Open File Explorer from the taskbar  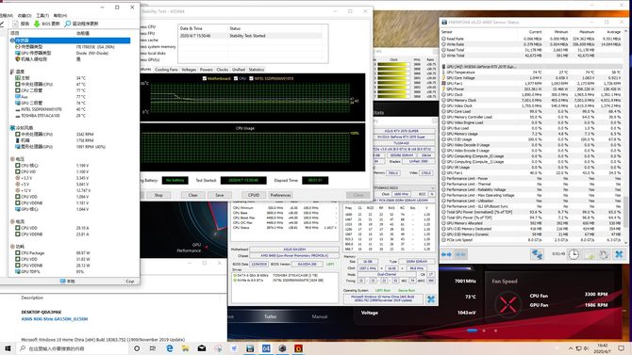click(186, 348)
